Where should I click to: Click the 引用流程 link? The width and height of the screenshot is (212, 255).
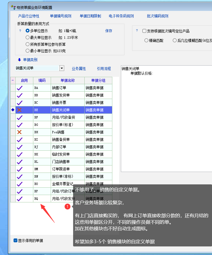pyautogui.click(x=104, y=69)
